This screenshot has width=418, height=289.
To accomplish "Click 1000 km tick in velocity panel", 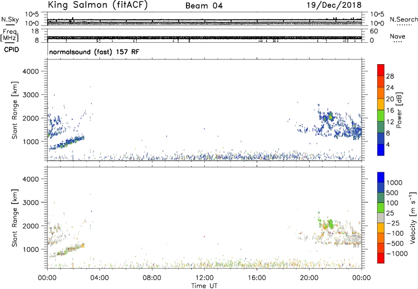I will pos(31,249).
